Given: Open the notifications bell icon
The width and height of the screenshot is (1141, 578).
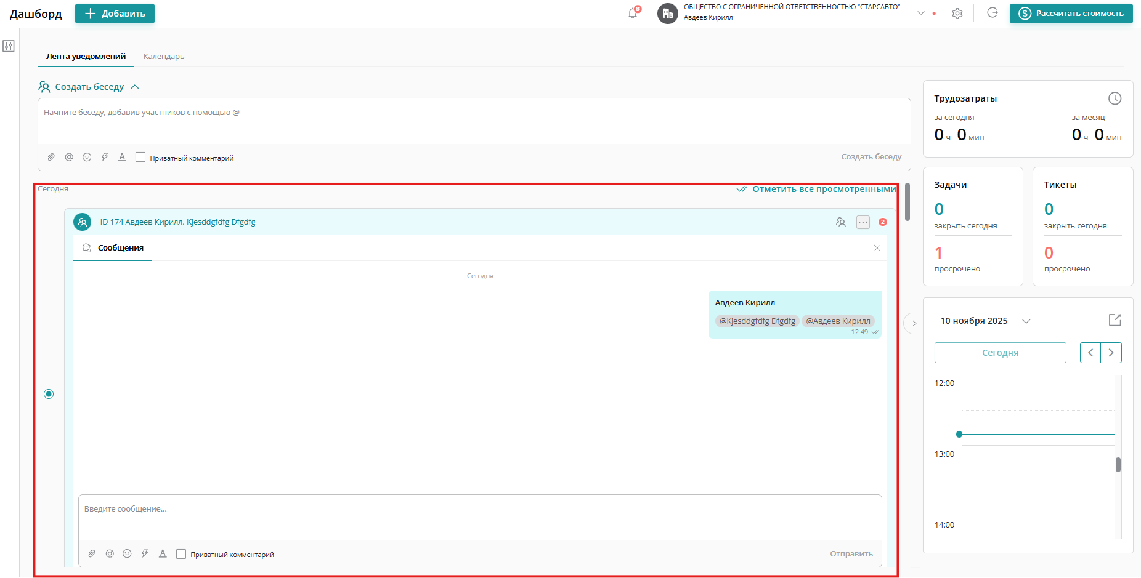Looking at the screenshot, I should click(633, 14).
